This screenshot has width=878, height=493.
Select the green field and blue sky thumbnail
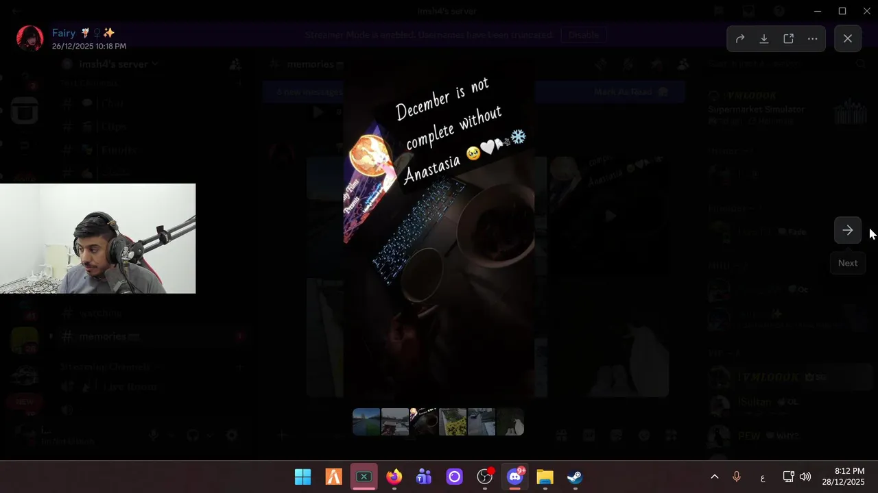click(x=366, y=422)
